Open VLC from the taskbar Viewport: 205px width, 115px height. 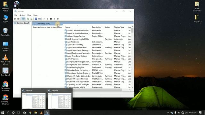coord(41,112)
